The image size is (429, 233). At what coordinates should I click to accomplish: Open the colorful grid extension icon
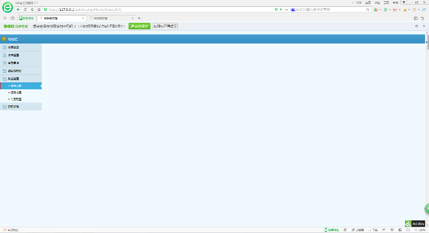point(376,10)
